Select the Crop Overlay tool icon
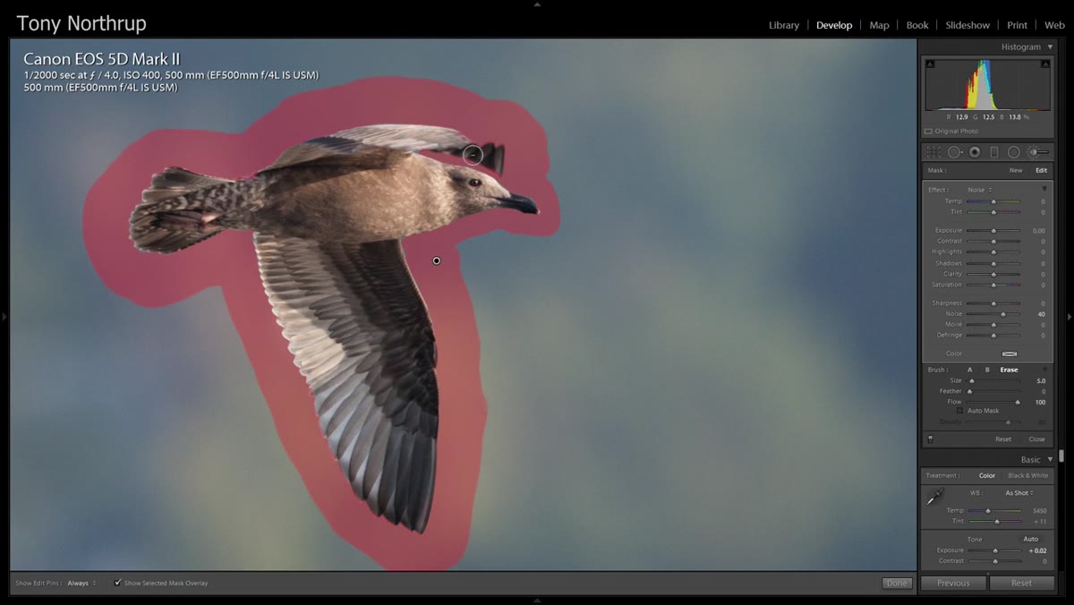Viewport: 1074px width, 605px height. [x=933, y=152]
